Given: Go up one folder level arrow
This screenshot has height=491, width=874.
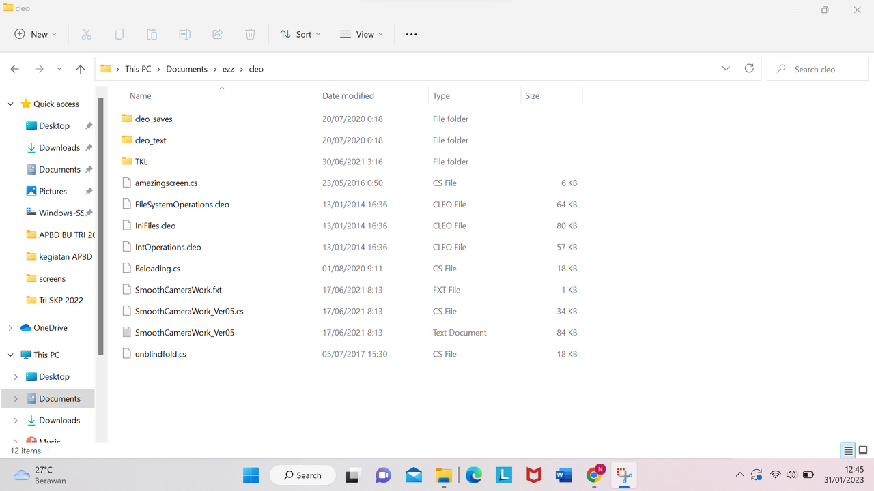Looking at the screenshot, I should tap(81, 69).
